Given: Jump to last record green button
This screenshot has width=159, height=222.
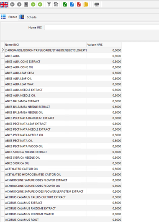Looking at the screenshot, I should (40, 5).
